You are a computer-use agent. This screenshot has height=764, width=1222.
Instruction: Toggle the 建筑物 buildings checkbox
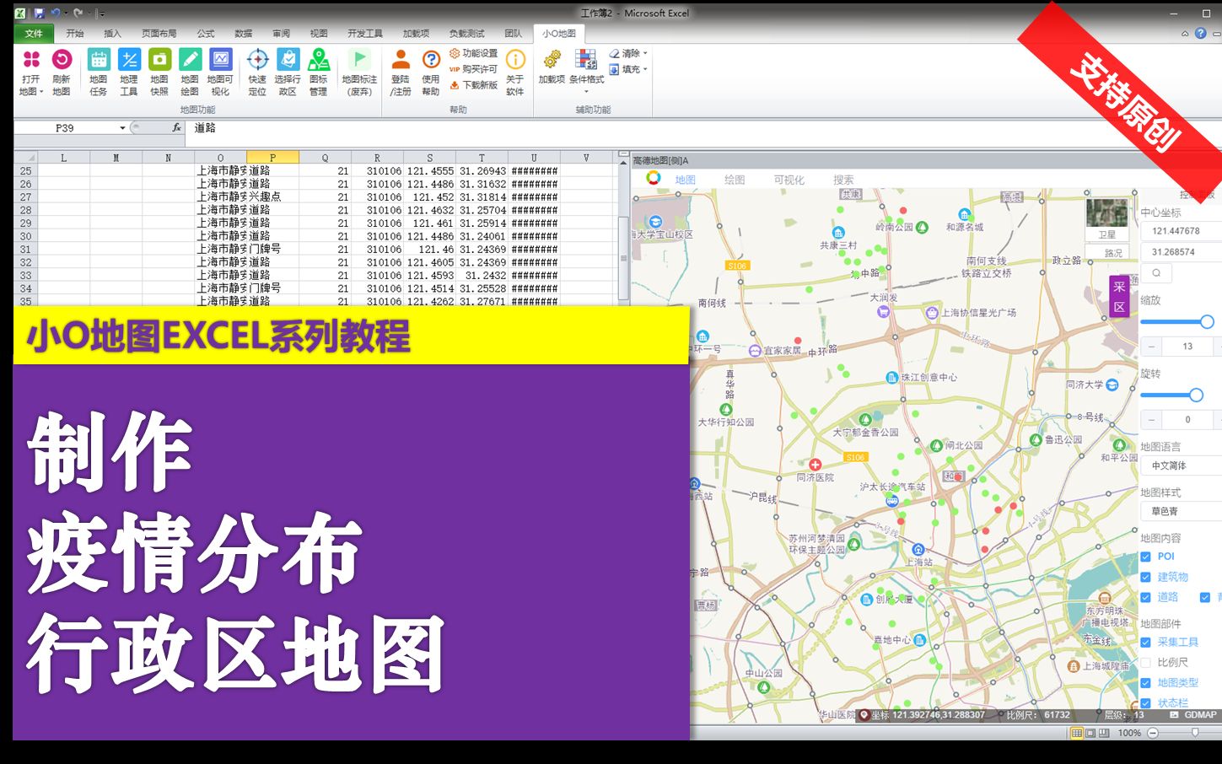tap(1145, 577)
